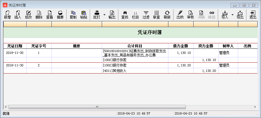261x118 pixels.
Task: Click the 复制 (Copy) icon
Action: tap(73, 15)
